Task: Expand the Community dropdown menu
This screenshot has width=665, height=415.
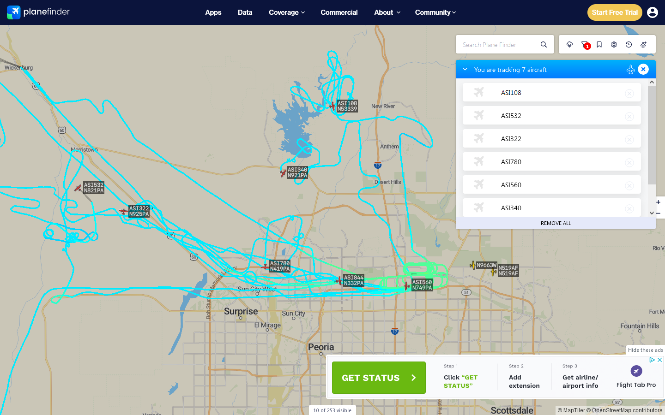Action: (x=435, y=12)
